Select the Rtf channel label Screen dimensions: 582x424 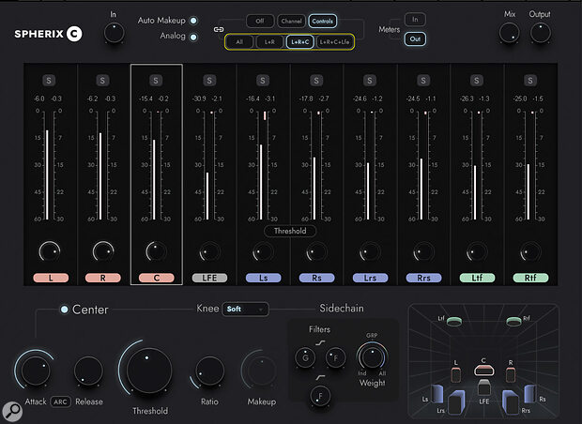pyautogui.click(x=530, y=278)
